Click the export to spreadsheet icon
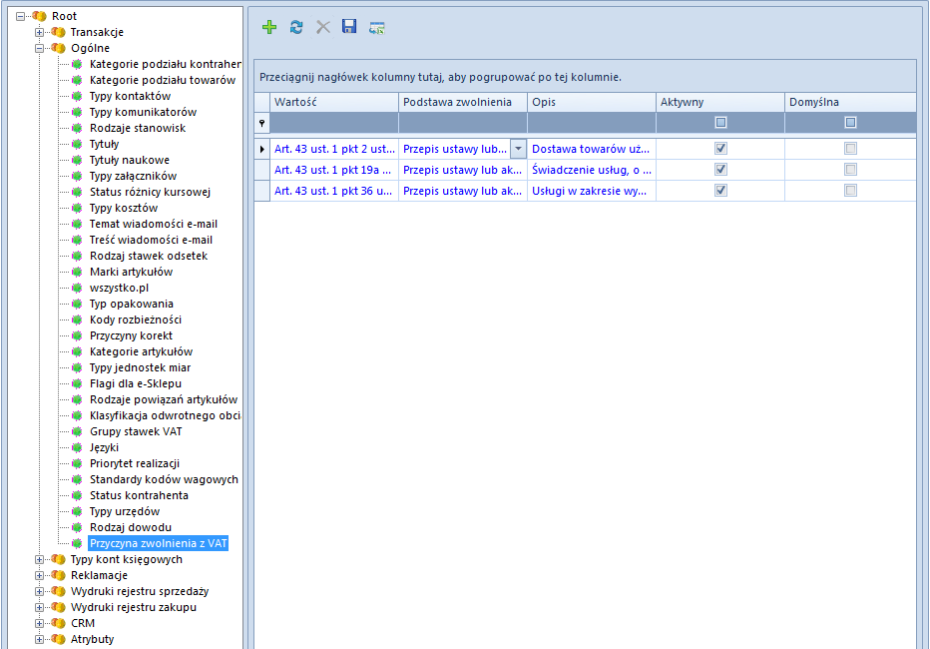Screen dimensions: 930x649 coord(376,27)
